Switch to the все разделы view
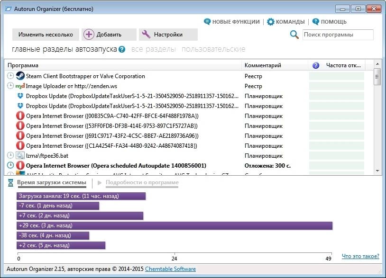Image resolution: width=386 pixels, height=278 pixels. (x=153, y=49)
